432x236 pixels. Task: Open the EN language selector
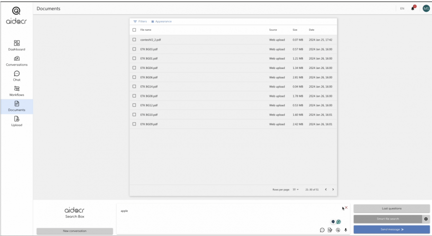pos(402,8)
